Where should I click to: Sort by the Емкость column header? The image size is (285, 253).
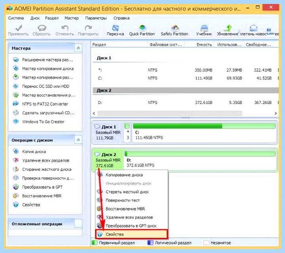pos(199,45)
